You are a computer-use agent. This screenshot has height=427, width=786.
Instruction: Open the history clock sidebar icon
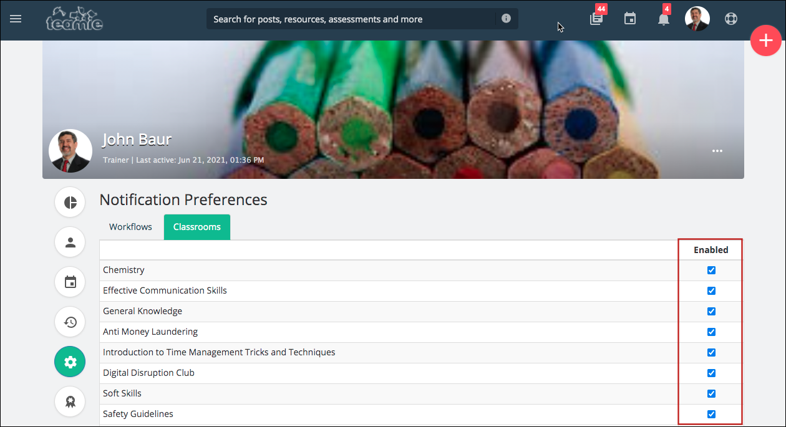pyautogui.click(x=70, y=322)
